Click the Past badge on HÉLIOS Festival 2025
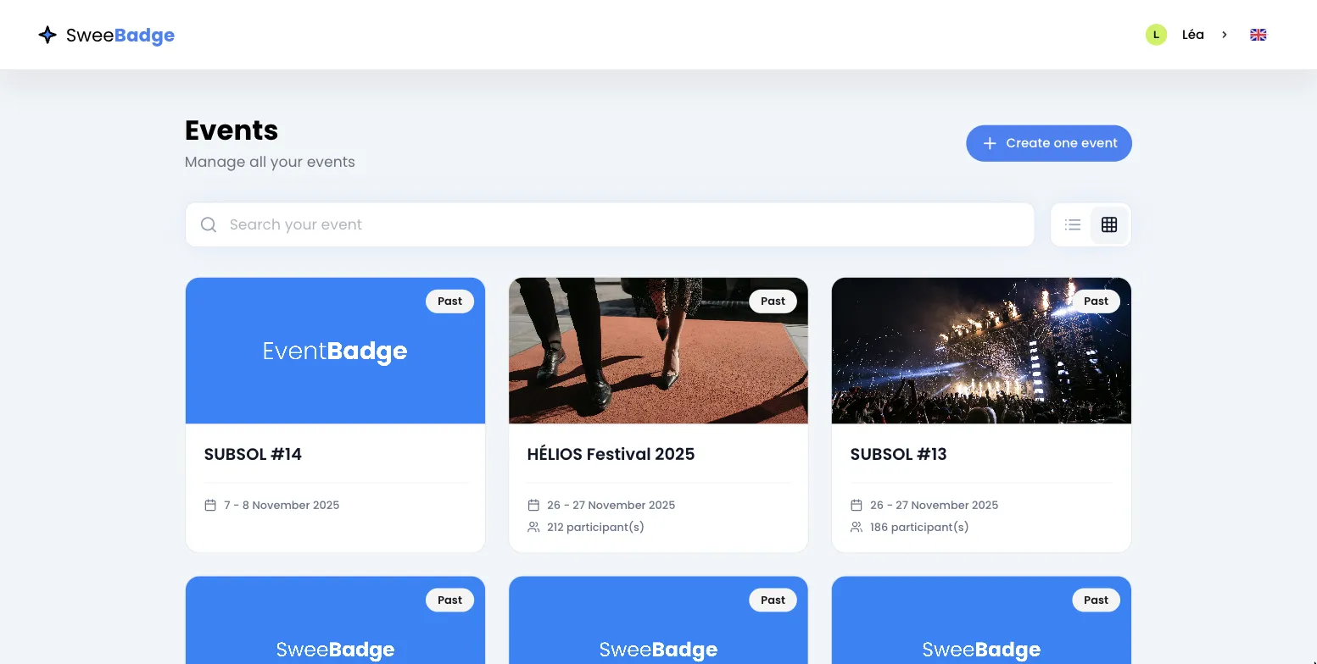Viewport: 1317px width, 664px height. pyautogui.click(x=773, y=301)
